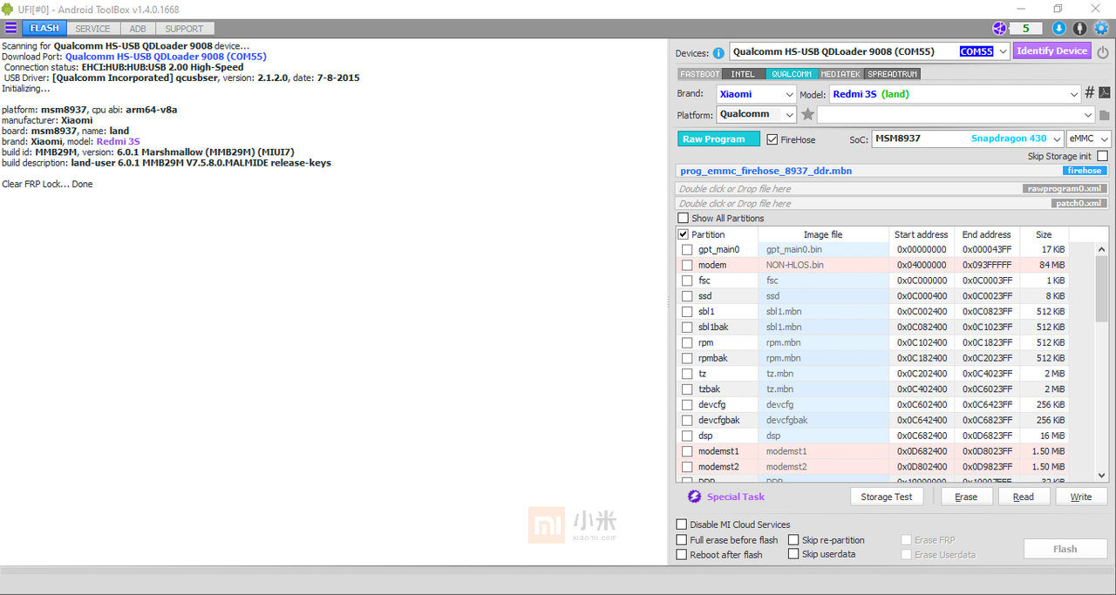Open the Devices COM port dropdown
This screenshot has width=1116, height=595.
click(x=1003, y=51)
